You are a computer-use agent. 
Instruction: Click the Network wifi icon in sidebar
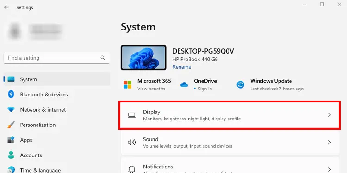coord(11,110)
